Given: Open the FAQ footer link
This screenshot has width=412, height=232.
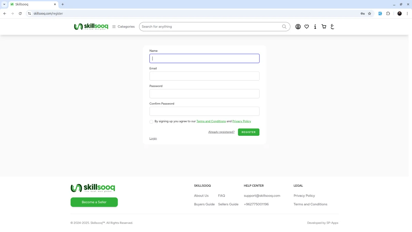Looking at the screenshot, I should coord(221,196).
